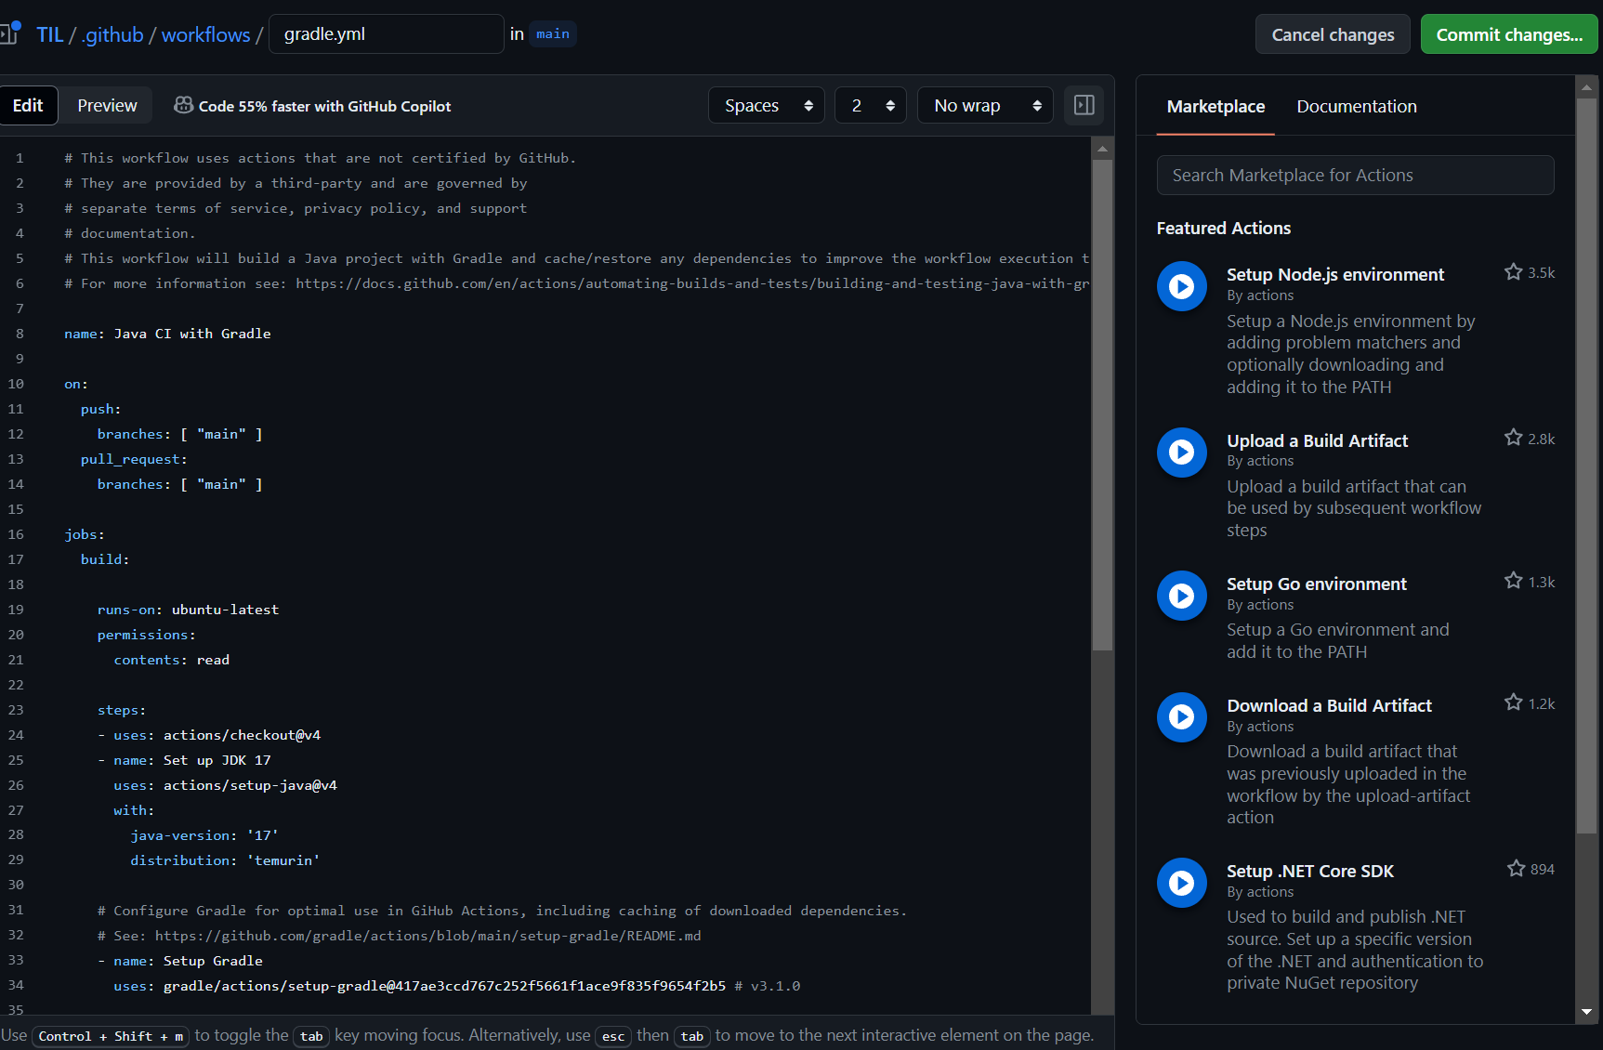The width and height of the screenshot is (1603, 1050).
Task: Click the main branch label
Action: (553, 33)
